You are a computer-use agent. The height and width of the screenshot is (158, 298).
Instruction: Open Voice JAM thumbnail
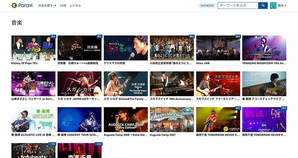pos(218,48)
